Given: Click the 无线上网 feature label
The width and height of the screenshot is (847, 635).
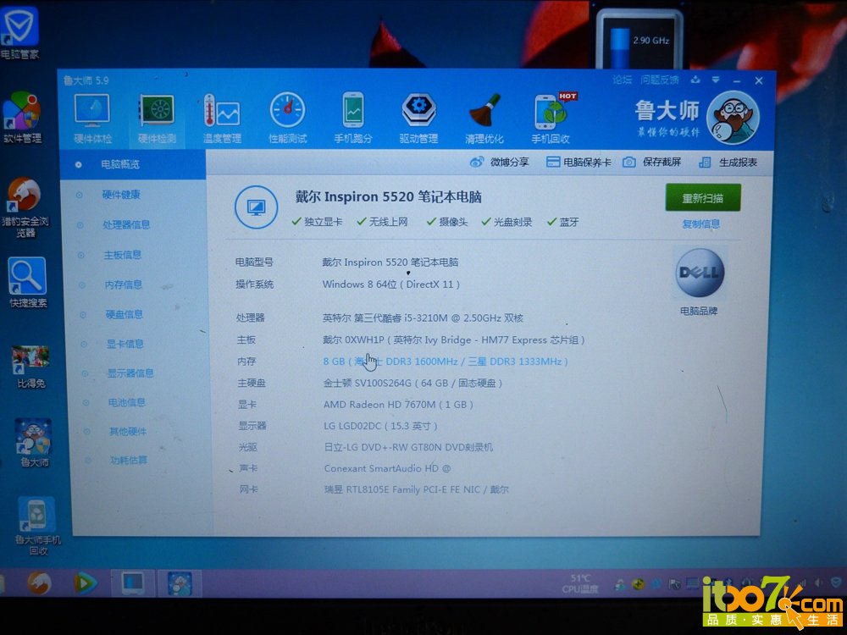Looking at the screenshot, I should 383,222.
